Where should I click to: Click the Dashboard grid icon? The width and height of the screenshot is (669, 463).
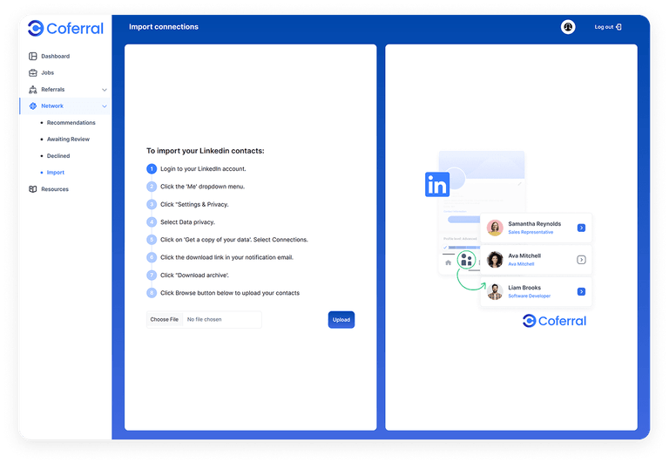[33, 56]
